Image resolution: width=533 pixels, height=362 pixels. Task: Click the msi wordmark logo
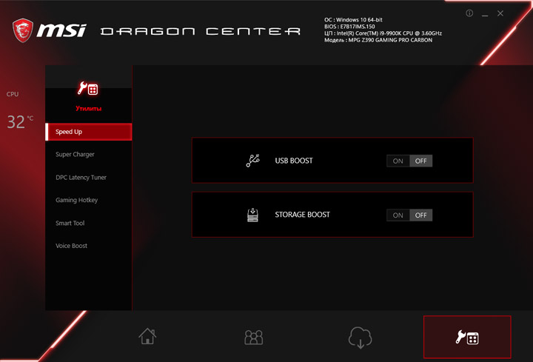pyautogui.click(x=61, y=30)
